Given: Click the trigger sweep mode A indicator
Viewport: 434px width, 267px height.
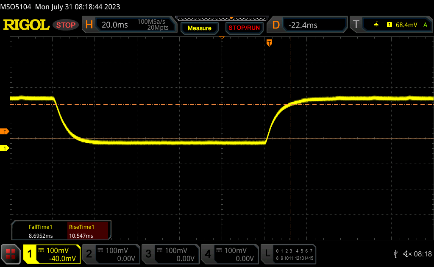Looking at the screenshot, I should [426, 25].
